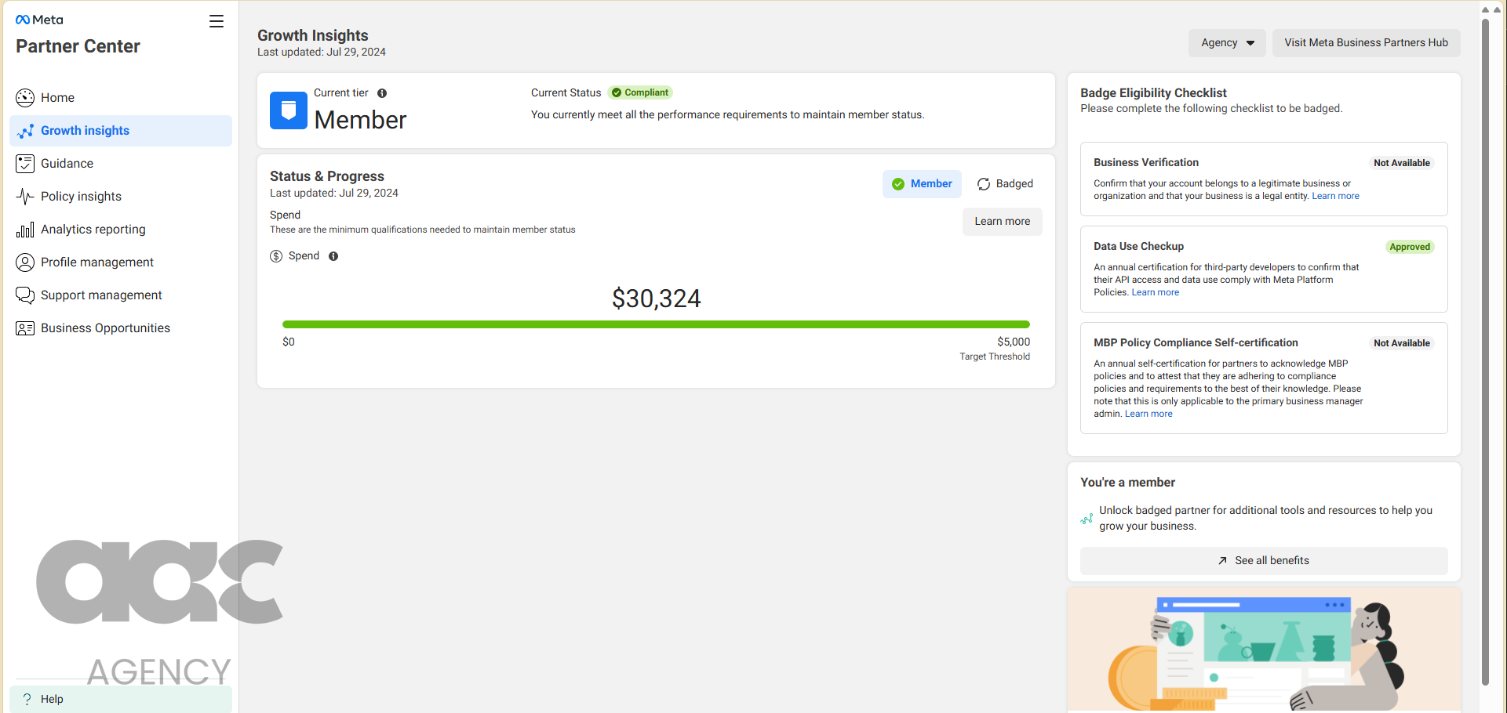Click Not Available badge for MBP Policy Compliance
Image resolution: width=1507 pixels, height=713 pixels.
point(1402,343)
